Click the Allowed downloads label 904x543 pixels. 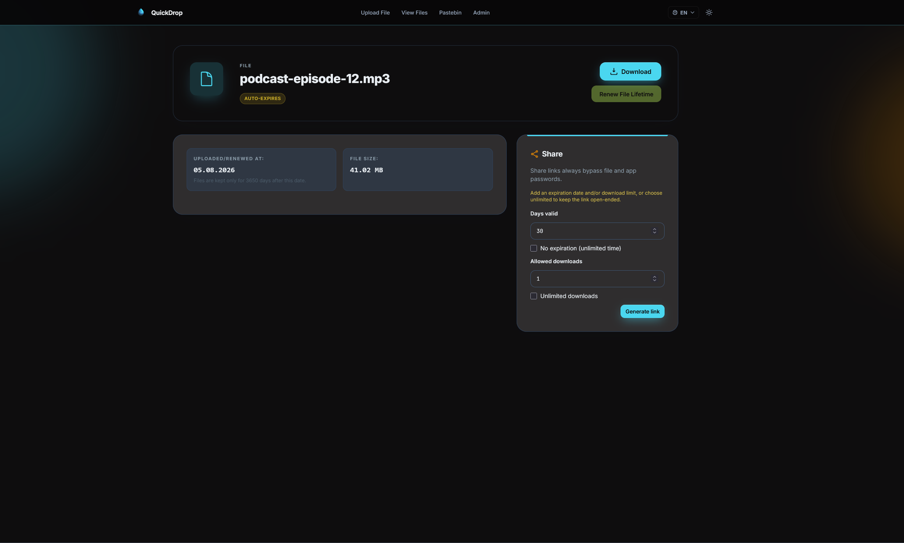(556, 261)
